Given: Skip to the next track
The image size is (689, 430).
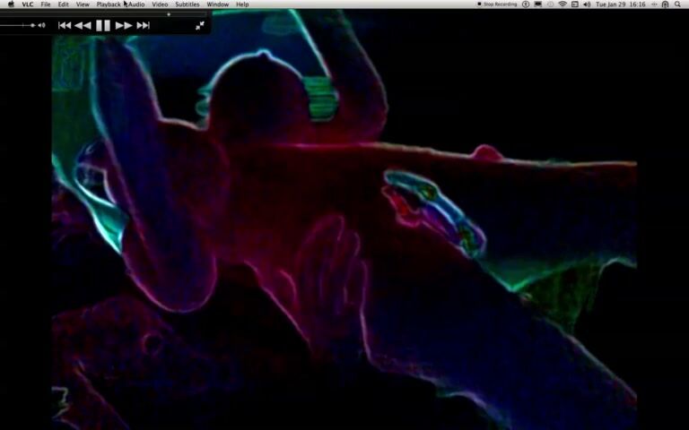Looking at the screenshot, I should coord(143,25).
